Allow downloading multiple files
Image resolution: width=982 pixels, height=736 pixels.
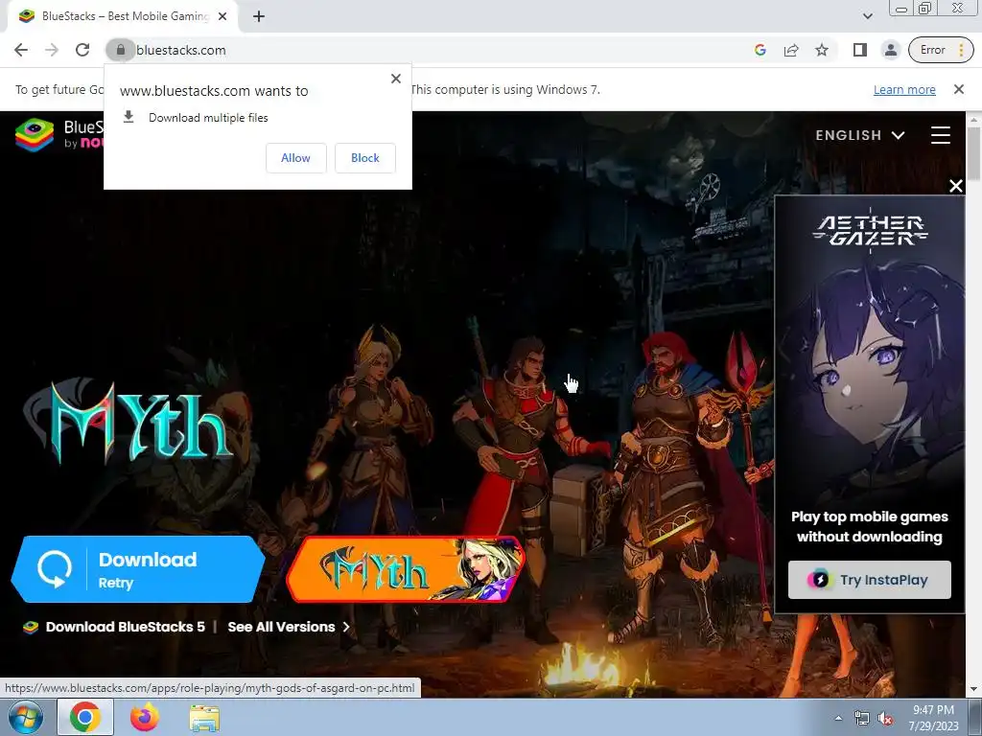coord(295,158)
